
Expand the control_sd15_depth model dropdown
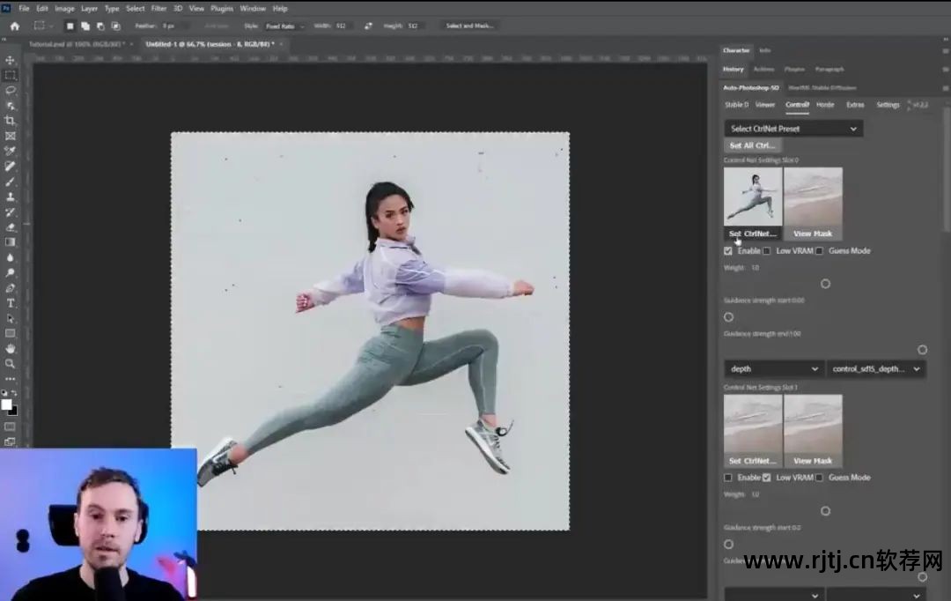coord(876,368)
